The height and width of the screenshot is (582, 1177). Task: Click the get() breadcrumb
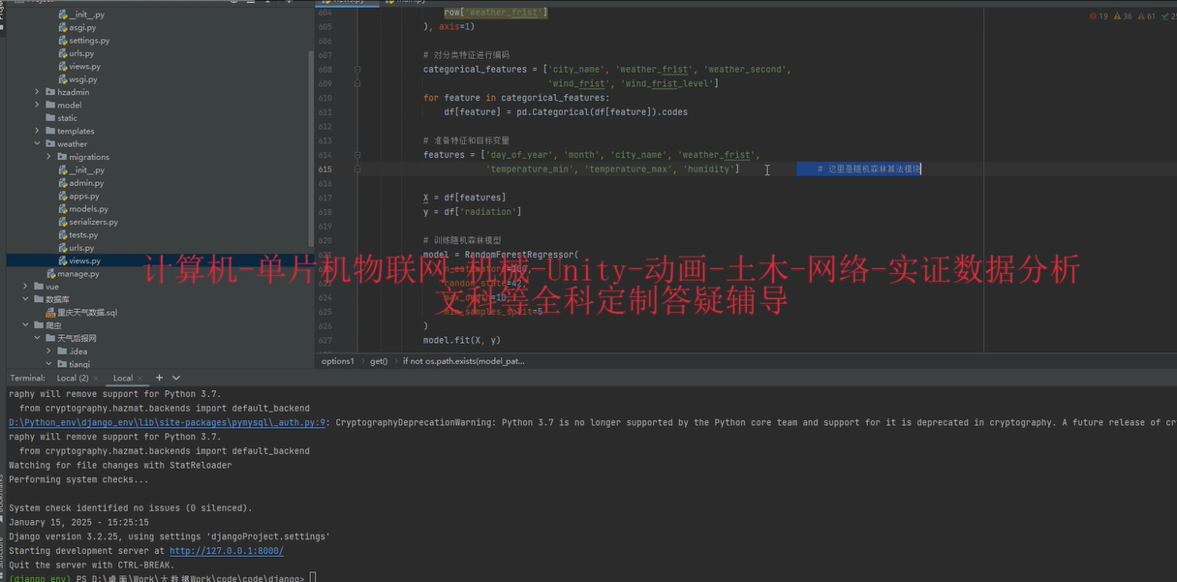coord(379,361)
